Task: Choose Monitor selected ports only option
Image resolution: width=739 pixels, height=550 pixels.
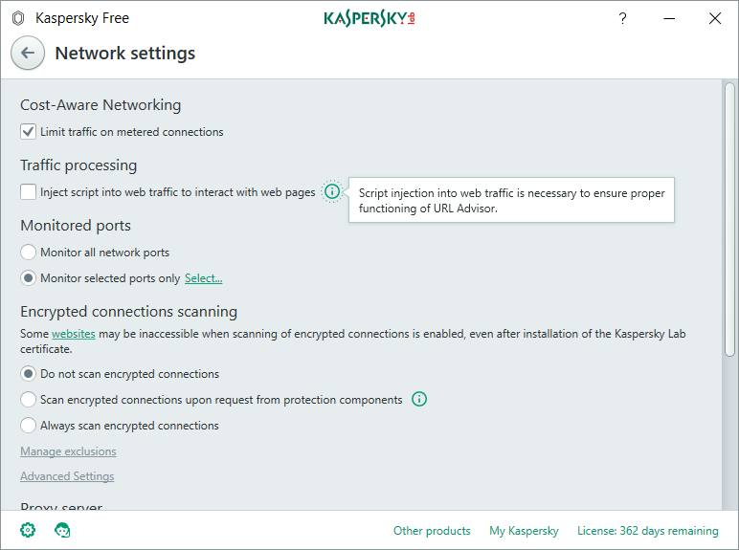Action: point(29,278)
